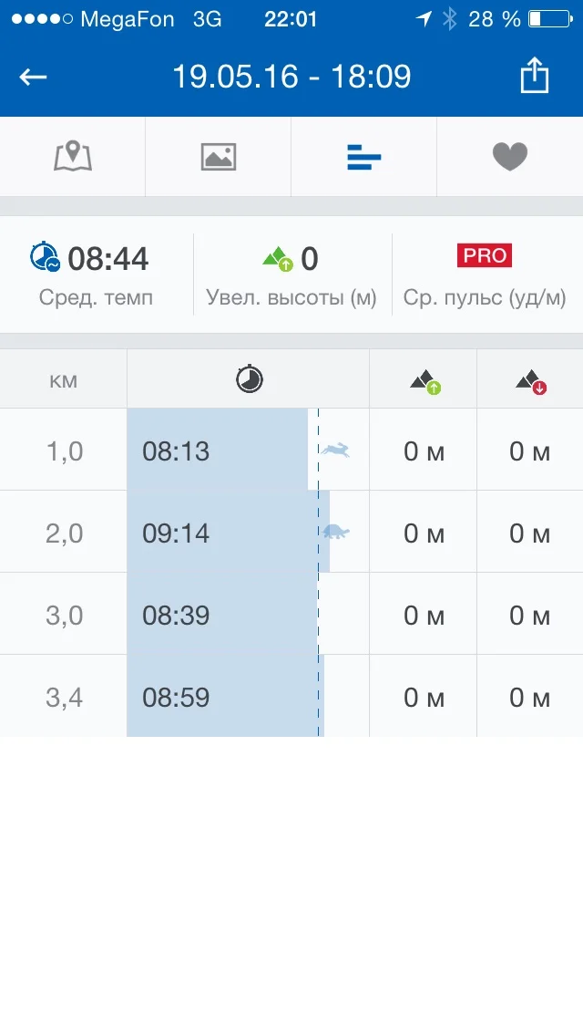This screenshot has height=1036, width=583.
Task: Switch to the photos tab
Action: (219, 157)
